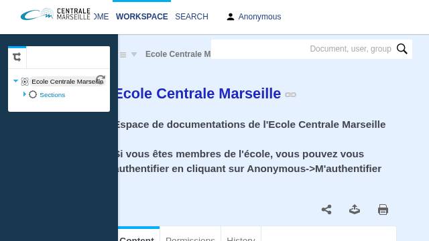The height and width of the screenshot is (241, 429).
Task: Open the WORKSPACE tab
Action: (141, 17)
